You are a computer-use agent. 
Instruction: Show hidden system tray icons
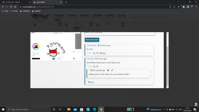point(164,110)
